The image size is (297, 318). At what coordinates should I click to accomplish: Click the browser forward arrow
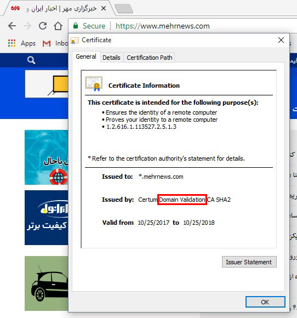[27, 26]
